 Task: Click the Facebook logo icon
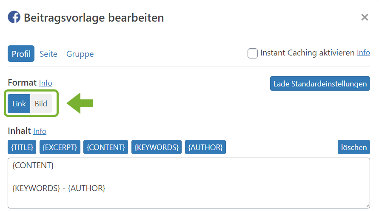(14, 17)
